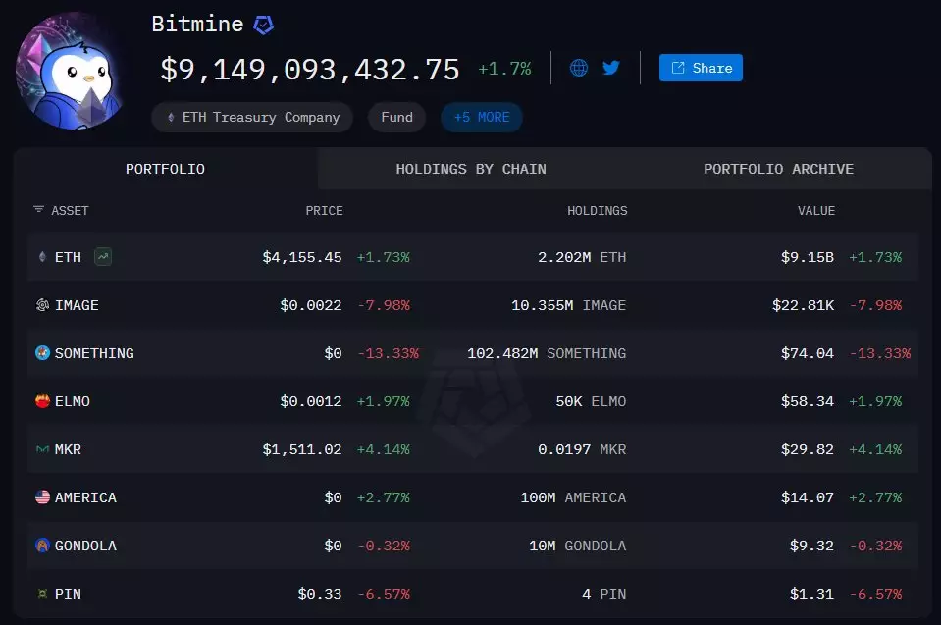Switch to the Holdings By Chain tab
Image resolution: width=941 pixels, height=625 pixels.
(x=471, y=169)
